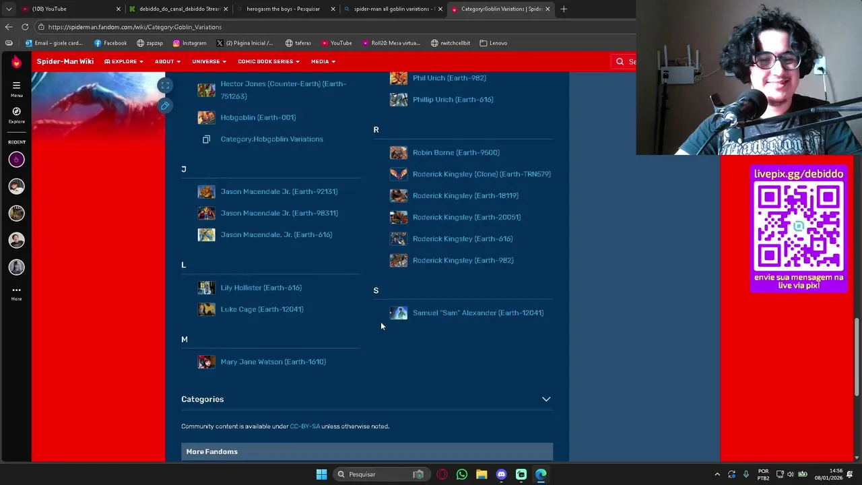Open Spider-Man Wiki home link
The image size is (862, 485).
(x=65, y=61)
